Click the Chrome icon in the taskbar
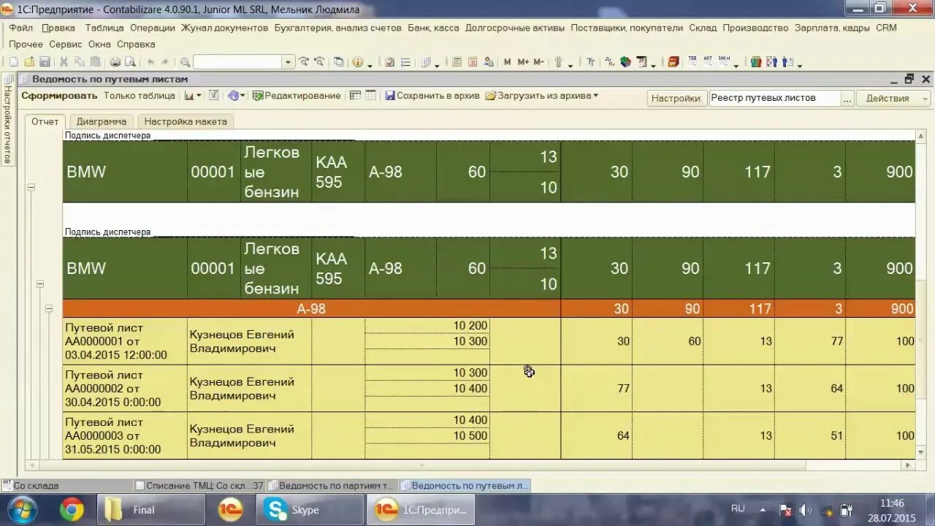Viewport: 935px width, 526px height. [72, 509]
